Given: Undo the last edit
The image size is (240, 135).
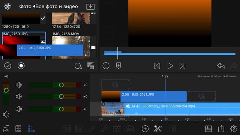Looking at the screenshot, I should coord(221,66).
